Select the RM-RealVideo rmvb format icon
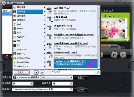134x97 pixels. point(49,55)
